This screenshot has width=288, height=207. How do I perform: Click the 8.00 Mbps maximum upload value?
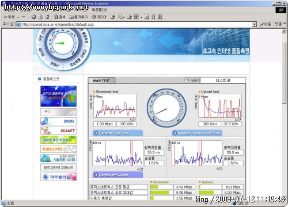233,193
